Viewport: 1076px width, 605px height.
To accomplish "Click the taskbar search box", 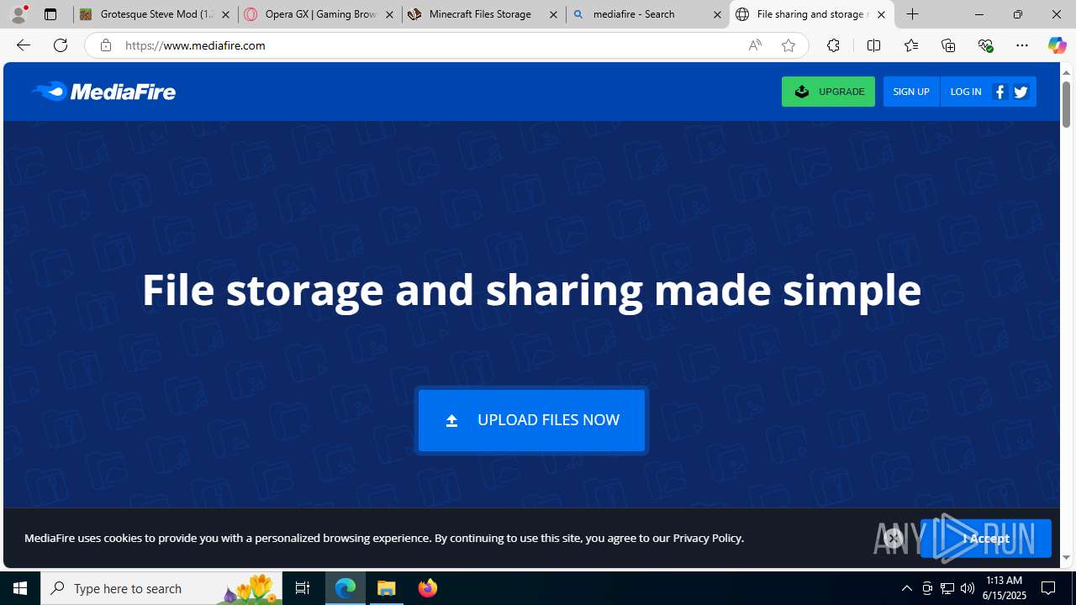I will (x=161, y=588).
